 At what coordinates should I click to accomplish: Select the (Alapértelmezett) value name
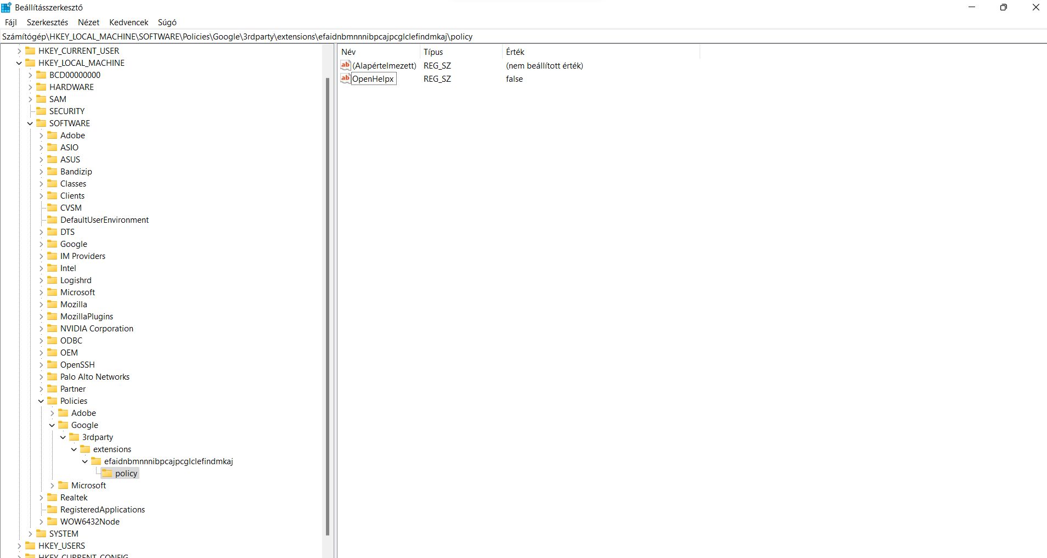click(x=384, y=66)
